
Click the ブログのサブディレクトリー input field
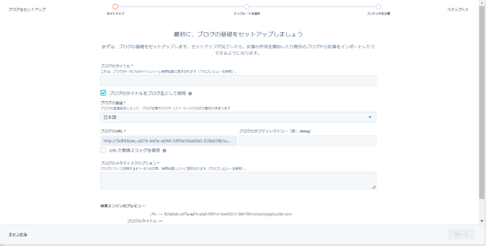307,141
